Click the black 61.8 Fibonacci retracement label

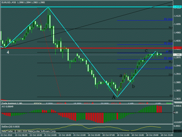click(171, 41)
